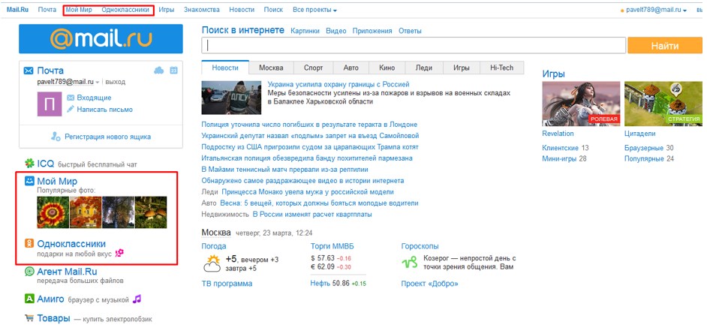Select Ответы search category
Viewport: 707px width, 331px height.
pyautogui.click(x=410, y=31)
